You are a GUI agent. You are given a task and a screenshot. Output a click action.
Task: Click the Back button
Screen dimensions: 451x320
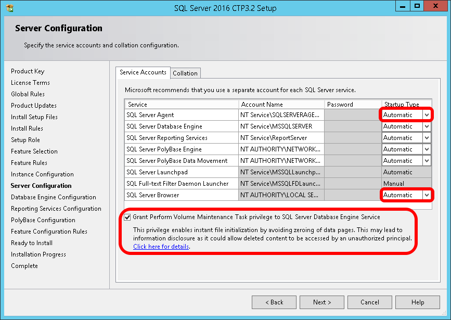[274, 302]
